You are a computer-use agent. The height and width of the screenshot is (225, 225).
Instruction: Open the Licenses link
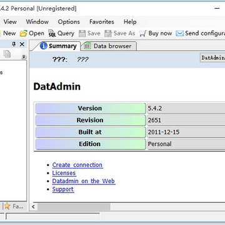tap(64, 173)
